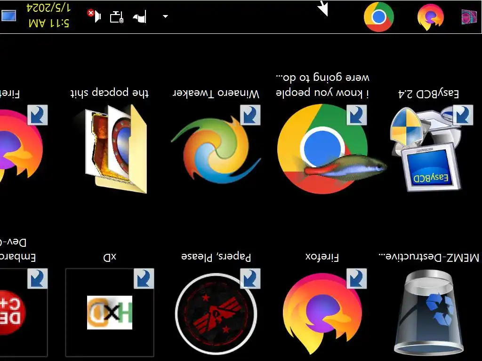Select the 'xD' label text
The image size is (482, 361).
pos(110,257)
